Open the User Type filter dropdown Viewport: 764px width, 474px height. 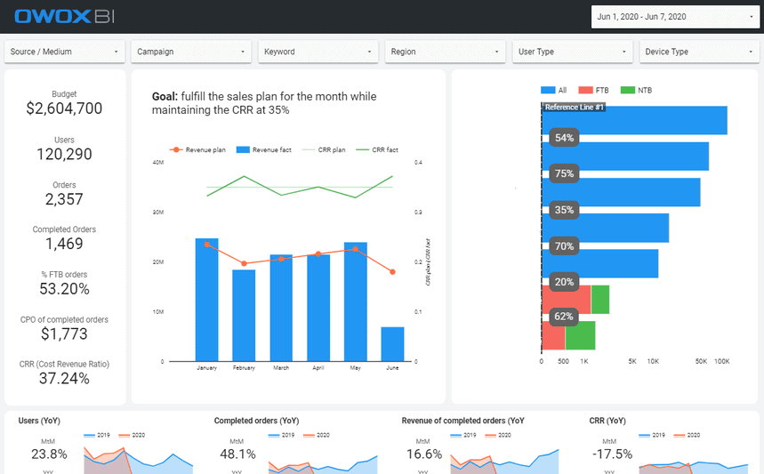tap(572, 52)
